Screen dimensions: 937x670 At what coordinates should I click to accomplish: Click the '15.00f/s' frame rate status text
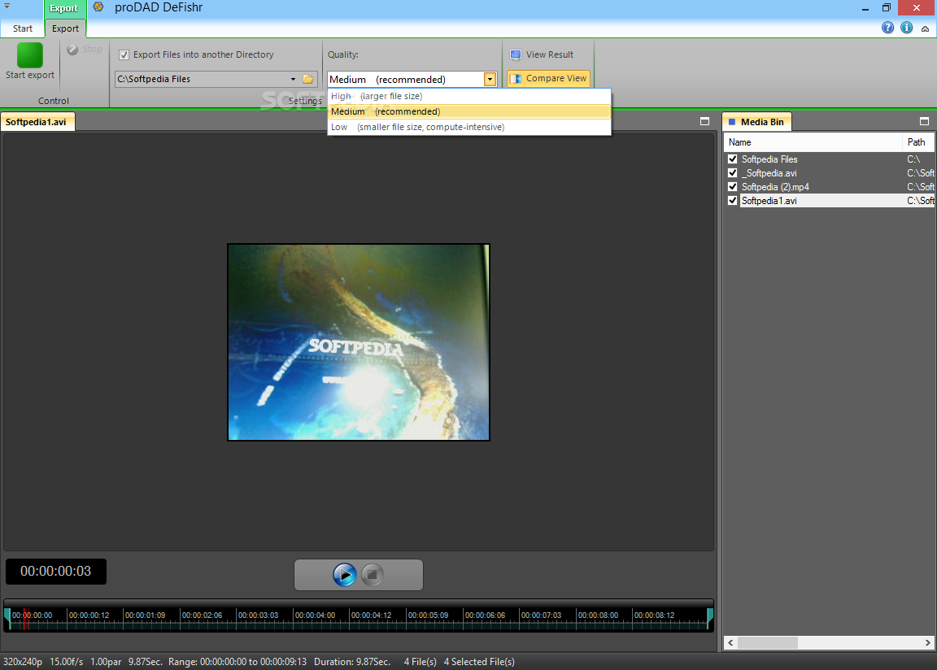tap(67, 662)
